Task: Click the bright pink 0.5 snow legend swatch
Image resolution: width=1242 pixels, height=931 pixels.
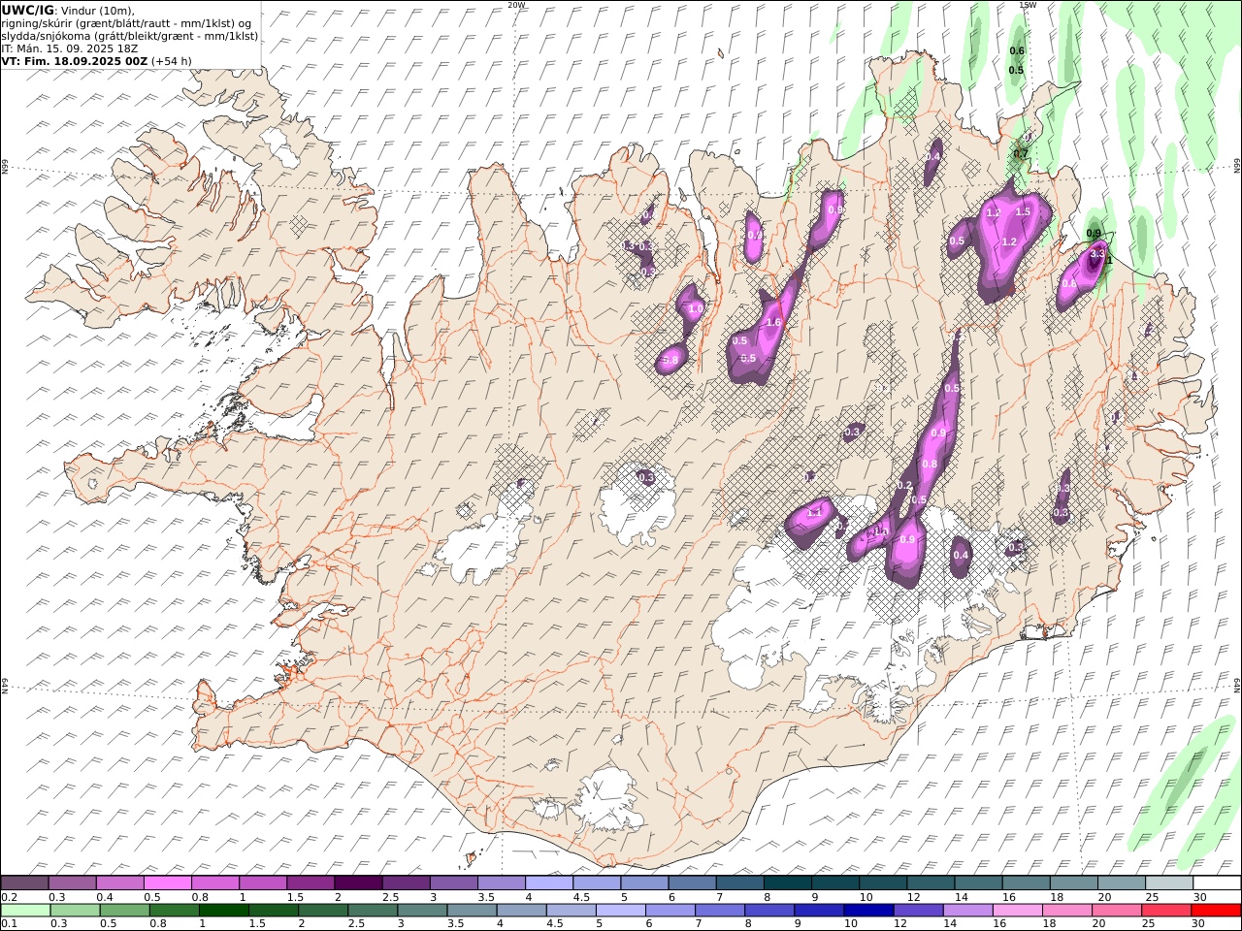Action: [x=167, y=883]
